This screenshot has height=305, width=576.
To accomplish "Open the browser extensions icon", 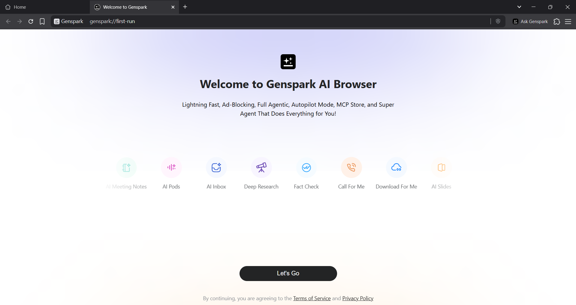I will 557,21.
